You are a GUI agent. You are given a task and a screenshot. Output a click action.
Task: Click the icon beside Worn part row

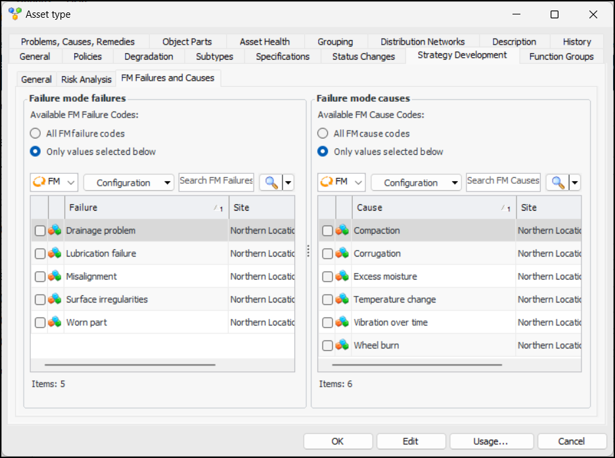click(55, 323)
